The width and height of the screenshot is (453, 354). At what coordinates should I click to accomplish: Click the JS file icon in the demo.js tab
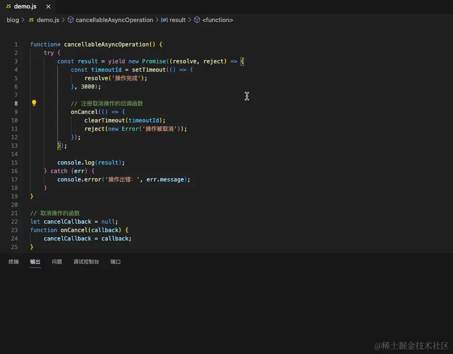tap(8, 7)
